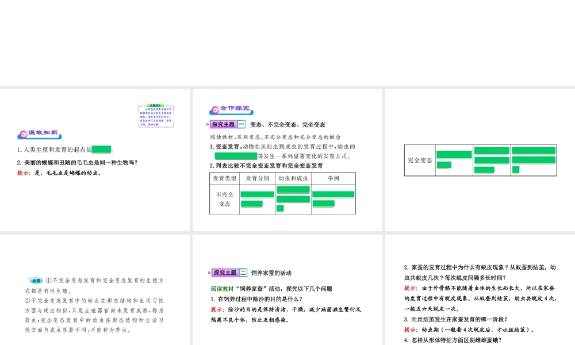Click the 温故知新 badge icon
The height and width of the screenshot is (345, 575).
click(x=40, y=134)
